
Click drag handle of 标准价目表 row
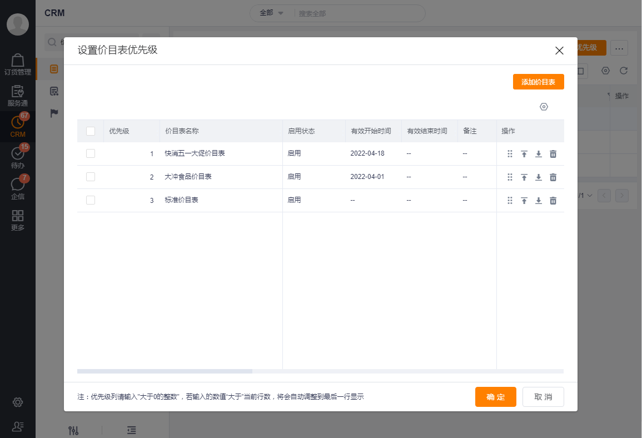coord(510,201)
